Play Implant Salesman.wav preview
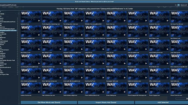 point(146,35)
